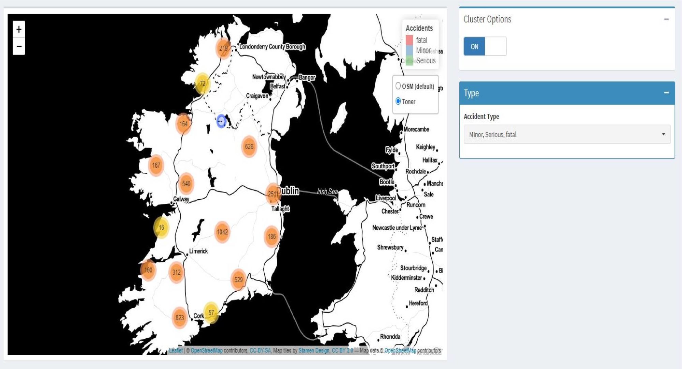The height and width of the screenshot is (369, 682).
Task: Open the Leaflet attribution link
Action: (x=176, y=350)
